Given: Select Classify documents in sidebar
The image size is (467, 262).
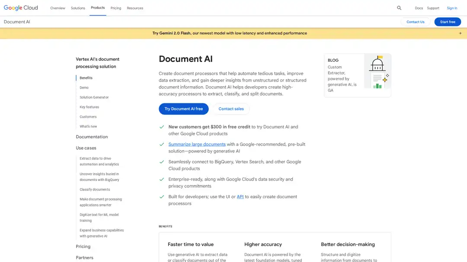Looking at the screenshot, I should [x=95, y=190].
